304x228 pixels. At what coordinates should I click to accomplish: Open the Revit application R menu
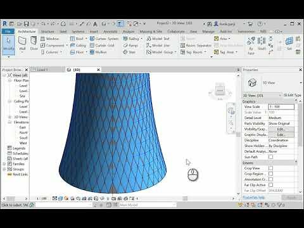(4, 23)
